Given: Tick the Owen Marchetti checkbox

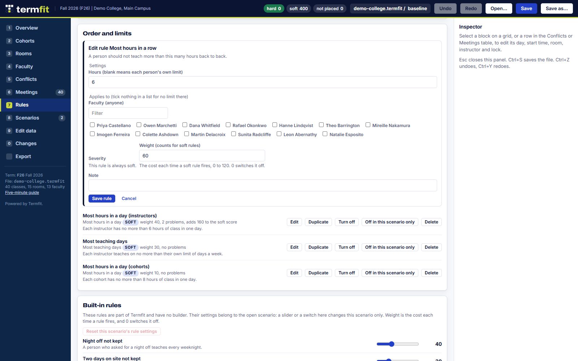Looking at the screenshot, I should pyautogui.click(x=139, y=125).
